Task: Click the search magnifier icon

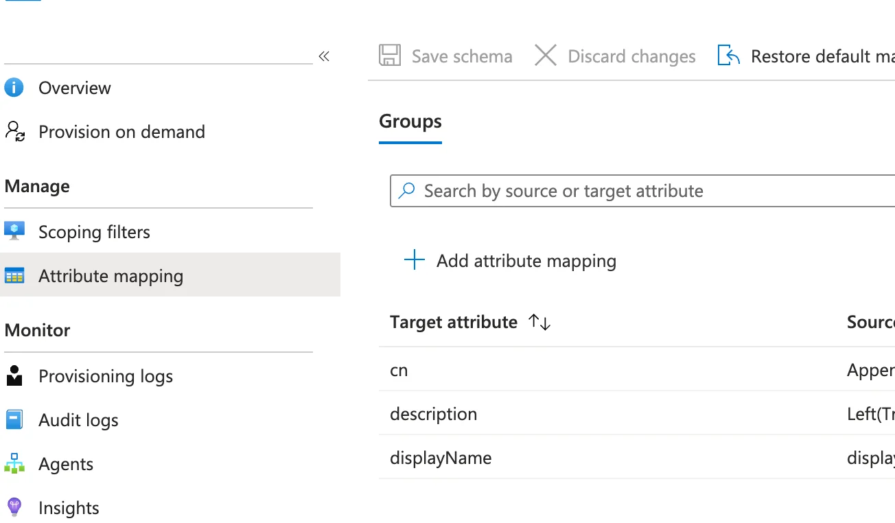Action: pos(407,190)
